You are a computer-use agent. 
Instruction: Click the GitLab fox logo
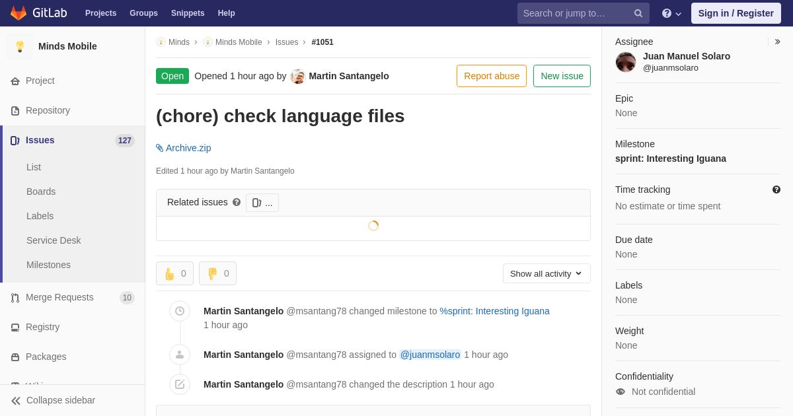tap(19, 13)
